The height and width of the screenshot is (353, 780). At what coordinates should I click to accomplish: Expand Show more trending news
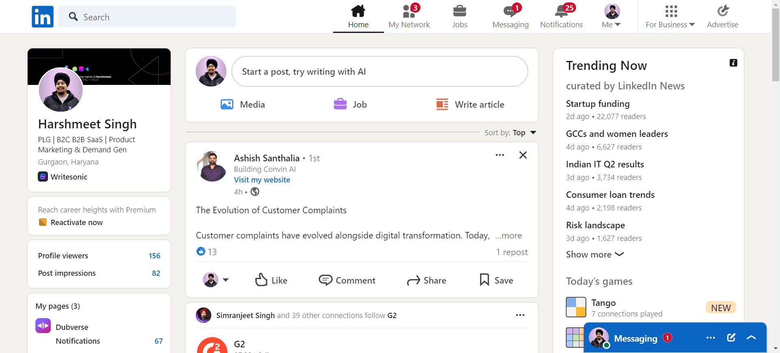coord(595,255)
